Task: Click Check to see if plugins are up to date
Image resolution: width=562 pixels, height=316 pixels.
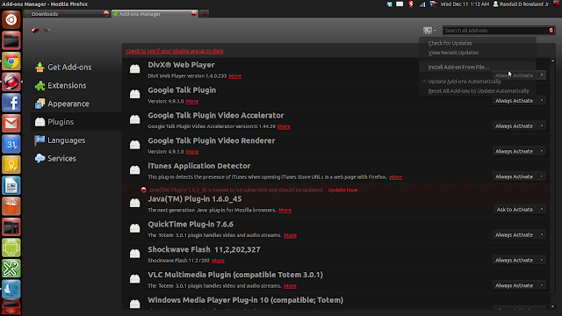Action: tap(175, 51)
